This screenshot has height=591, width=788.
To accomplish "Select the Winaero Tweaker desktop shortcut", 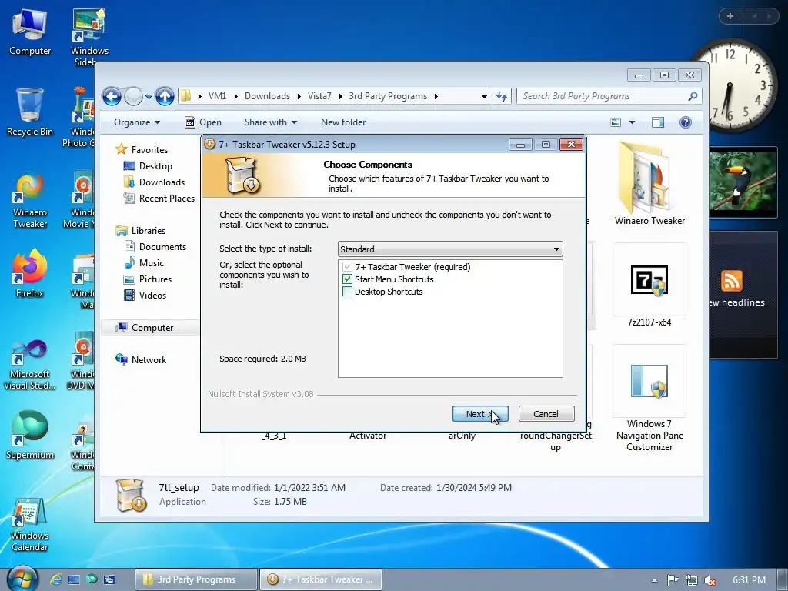I will pyautogui.click(x=30, y=201).
